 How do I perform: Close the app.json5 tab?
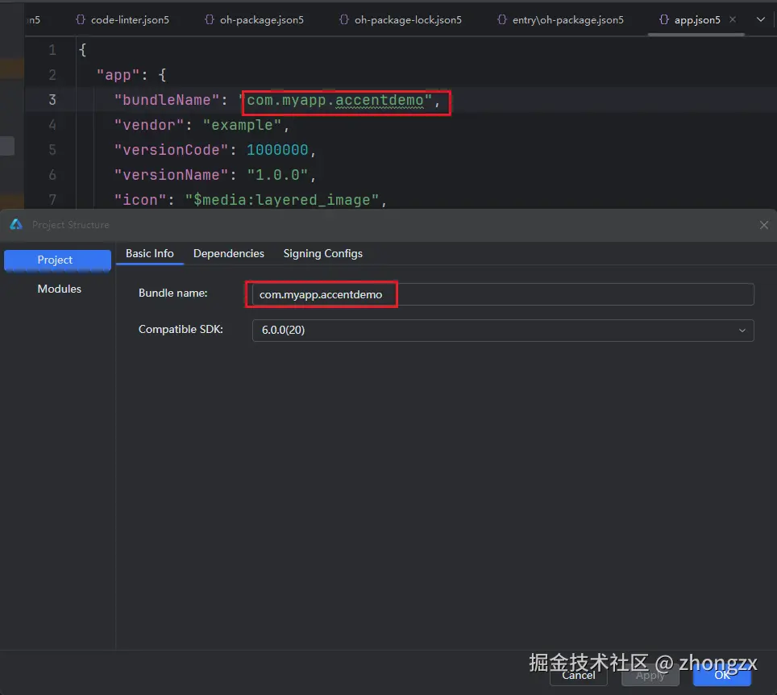[733, 19]
